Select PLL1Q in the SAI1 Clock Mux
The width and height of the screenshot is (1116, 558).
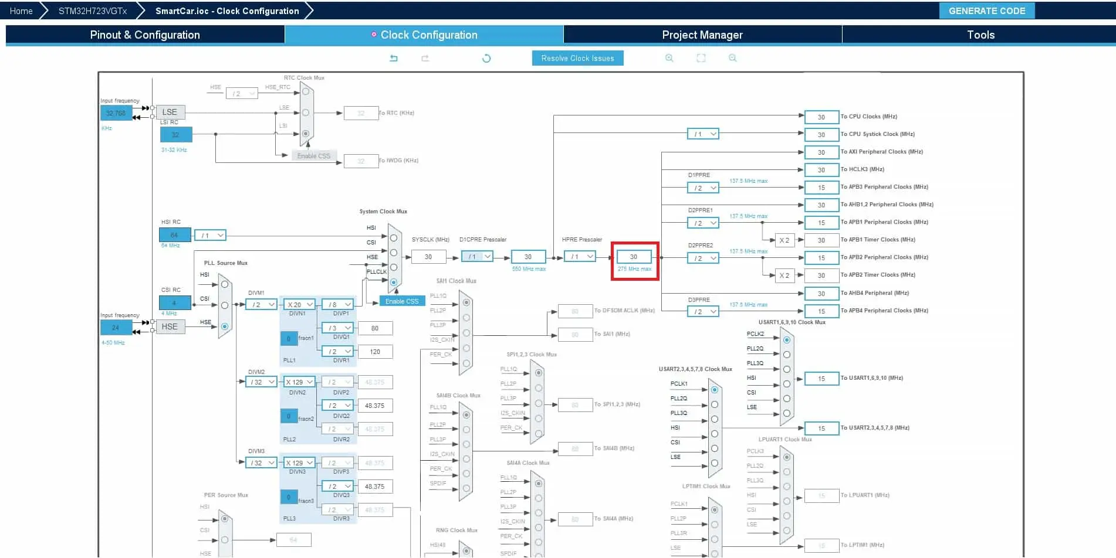click(466, 302)
